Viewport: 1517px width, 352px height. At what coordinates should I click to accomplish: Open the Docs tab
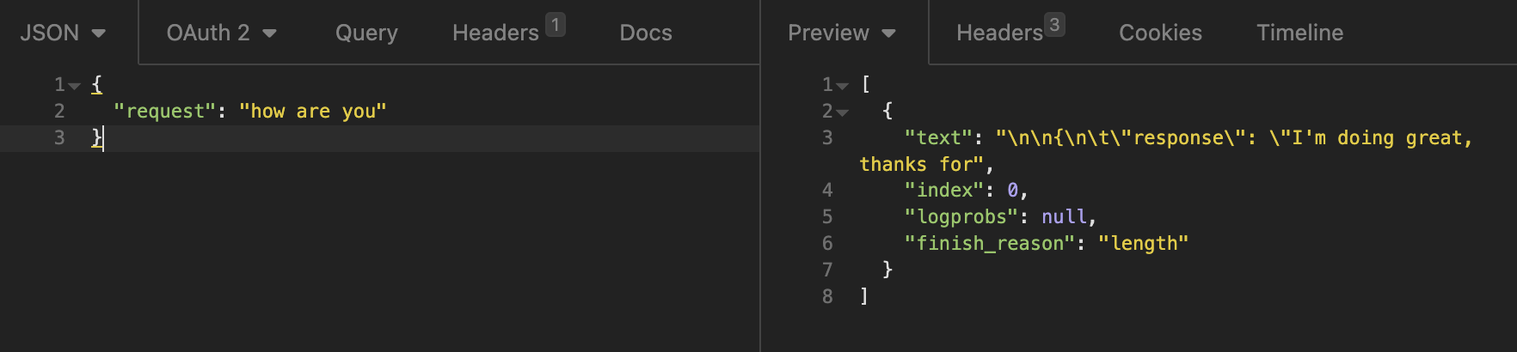click(x=646, y=33)
